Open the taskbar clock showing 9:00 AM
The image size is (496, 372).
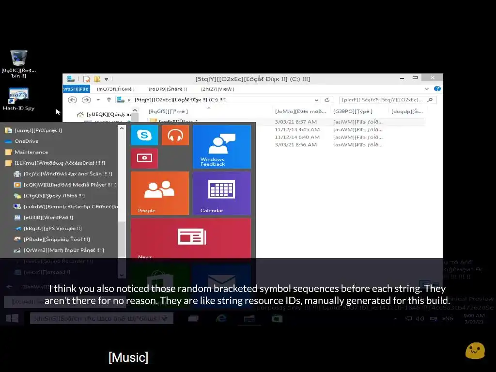(x=474, y=319)
